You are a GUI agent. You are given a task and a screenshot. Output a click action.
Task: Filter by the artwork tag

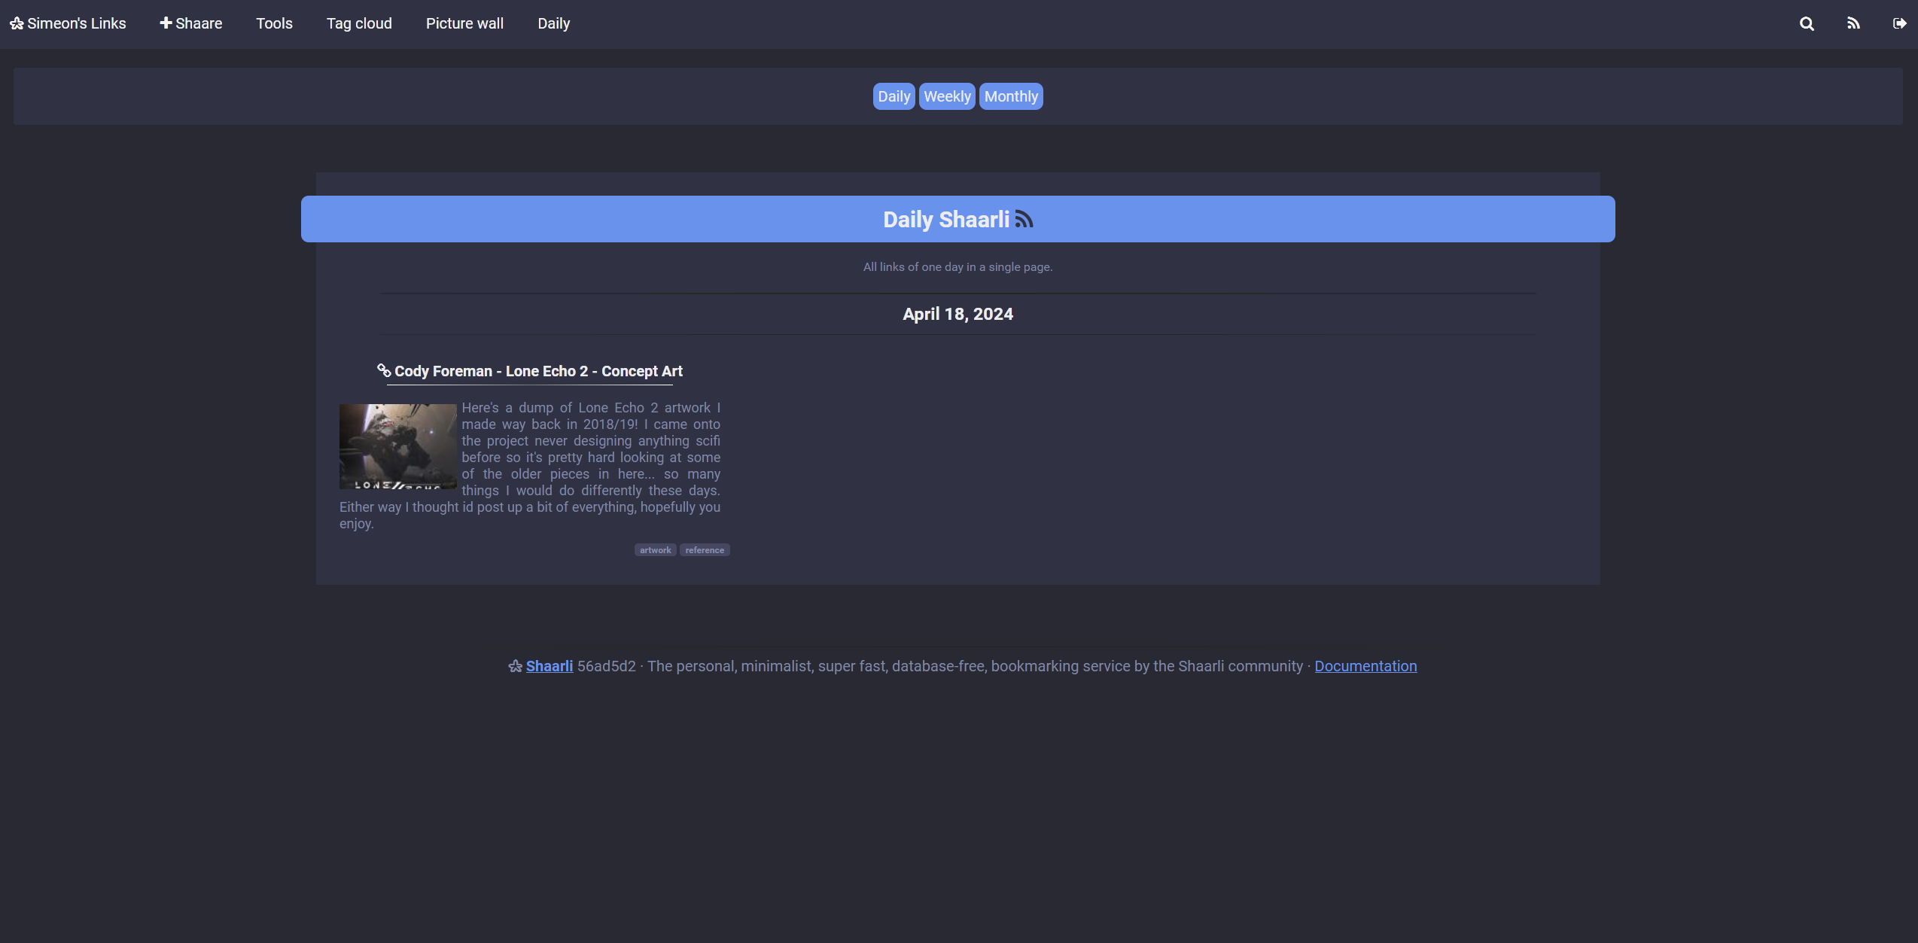[655, 550]
